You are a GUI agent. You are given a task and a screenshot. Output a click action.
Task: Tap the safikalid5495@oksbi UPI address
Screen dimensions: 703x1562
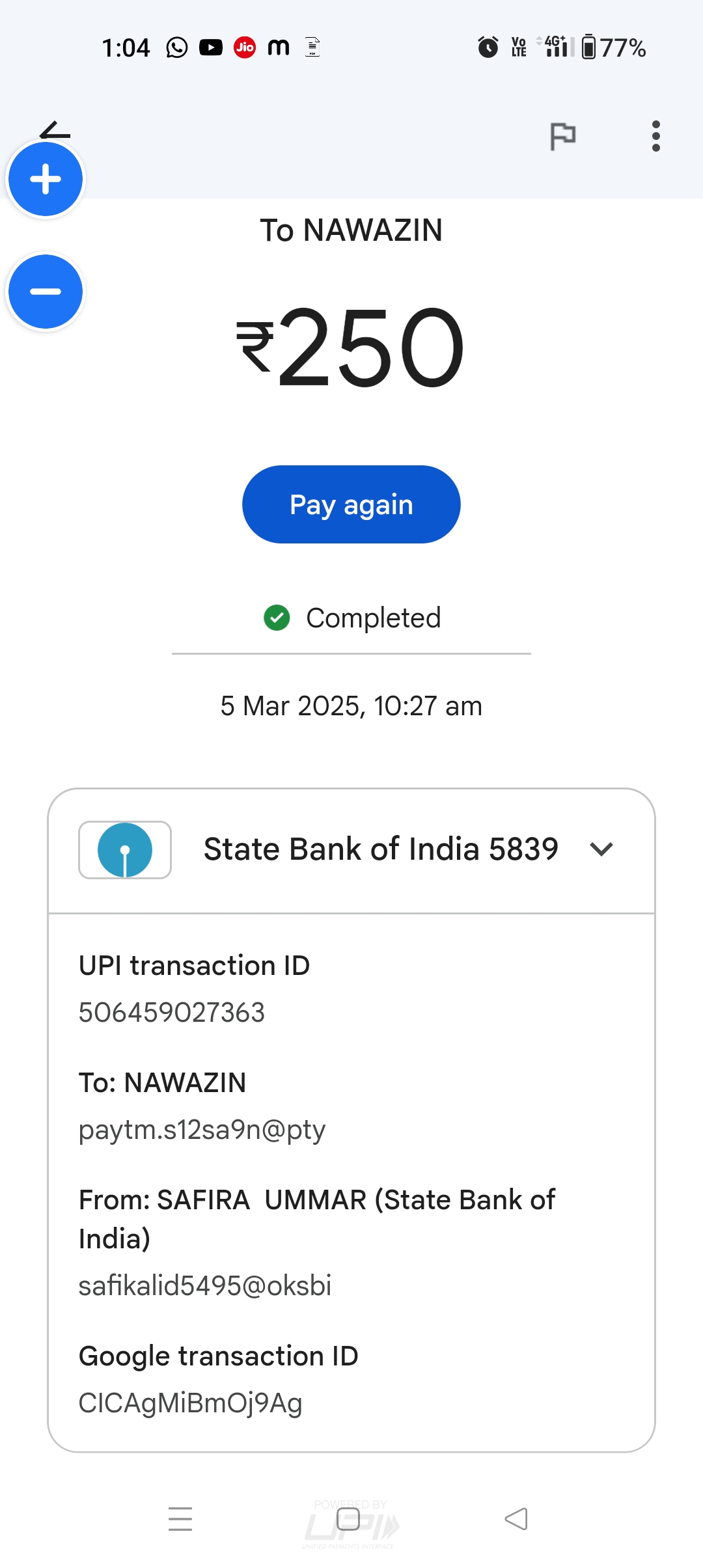[x=205, y=1286]
